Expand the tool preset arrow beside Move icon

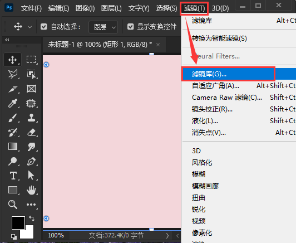click(30, 27)
